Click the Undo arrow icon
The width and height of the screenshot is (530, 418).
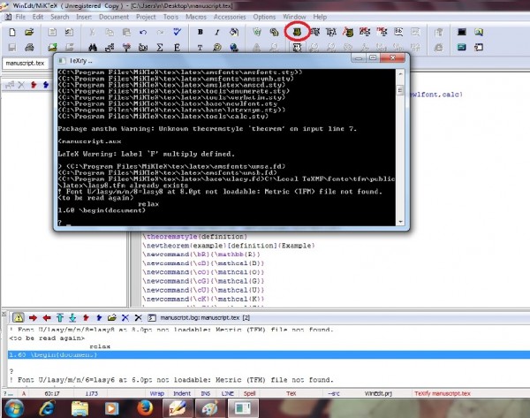(x=143, y=31)
